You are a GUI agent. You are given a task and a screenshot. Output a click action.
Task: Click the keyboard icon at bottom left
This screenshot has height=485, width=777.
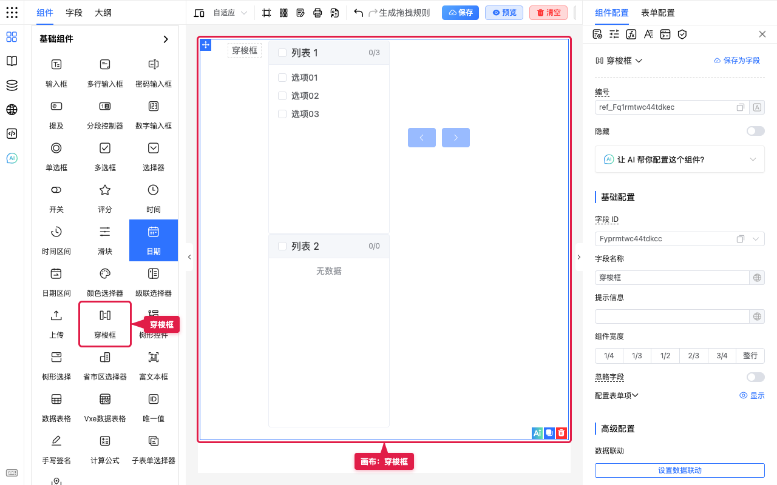12,473
